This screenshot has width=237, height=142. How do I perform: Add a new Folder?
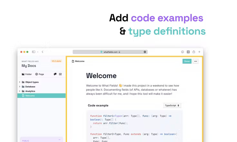(x=27, y=74)
